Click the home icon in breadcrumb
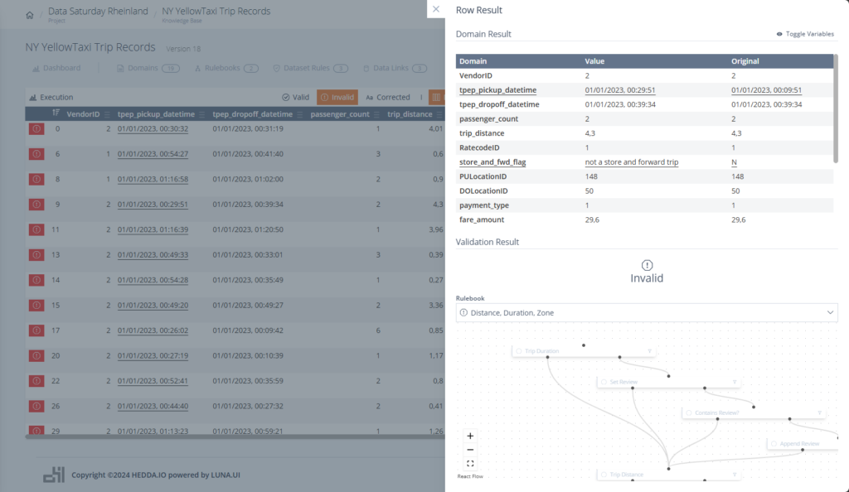Screen dimensions: 849x492 click(x=30, y=15)
